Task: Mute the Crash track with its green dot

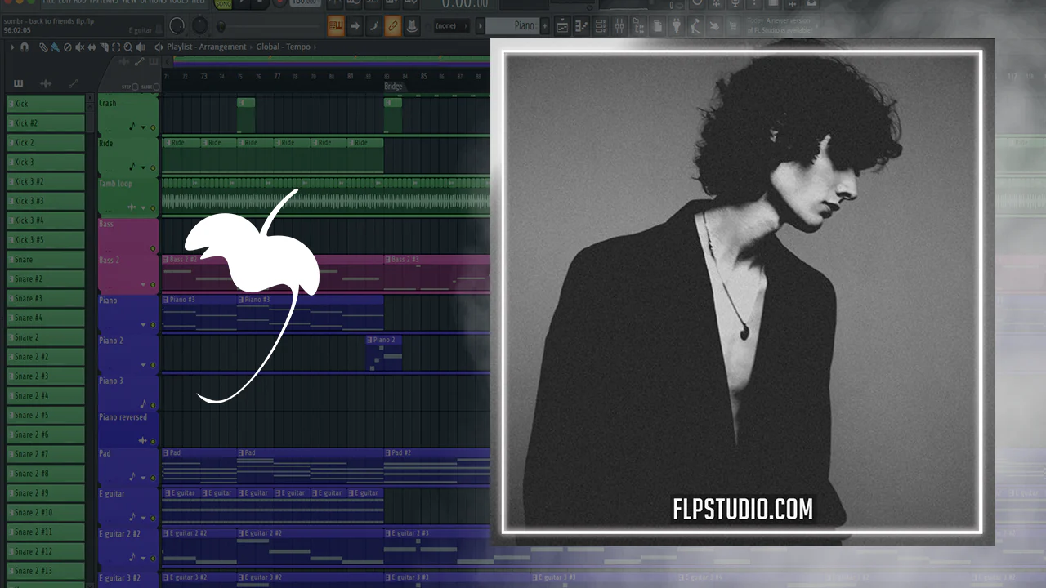Action: coord(153,127)
